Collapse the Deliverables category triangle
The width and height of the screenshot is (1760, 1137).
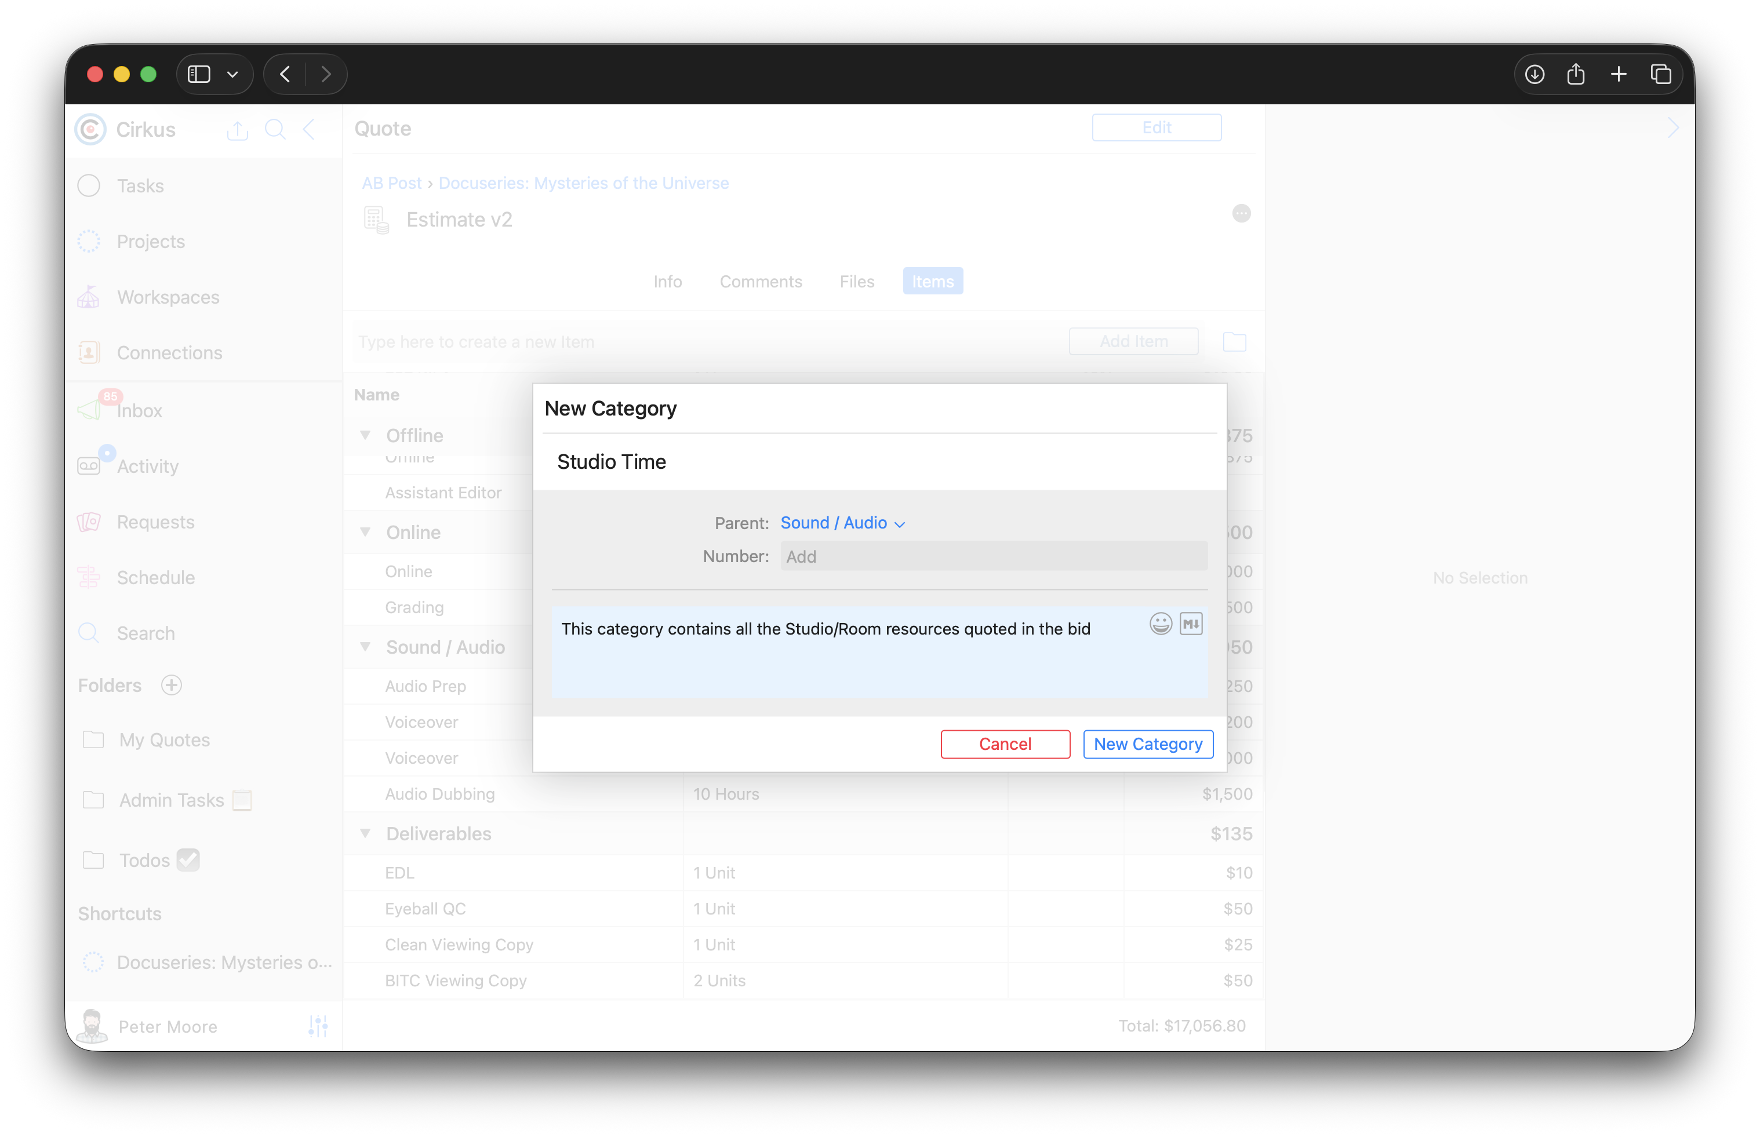pos(365,833)
